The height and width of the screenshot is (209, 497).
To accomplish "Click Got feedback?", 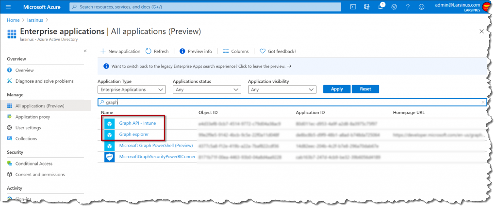I will [x=278, y=51].
